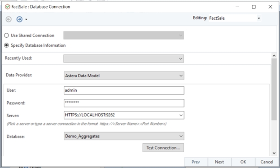Close the Database Connection dialog
This screenshot has height=168, width=280.
tap(271, 7)
